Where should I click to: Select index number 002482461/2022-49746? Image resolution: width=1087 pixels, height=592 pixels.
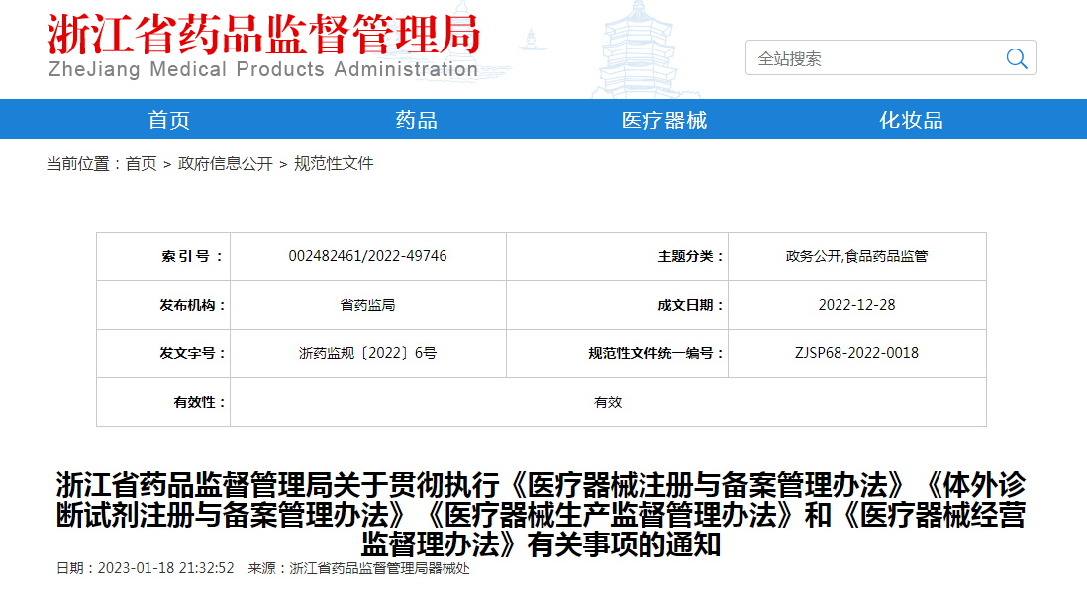click(x=367, y=256)
